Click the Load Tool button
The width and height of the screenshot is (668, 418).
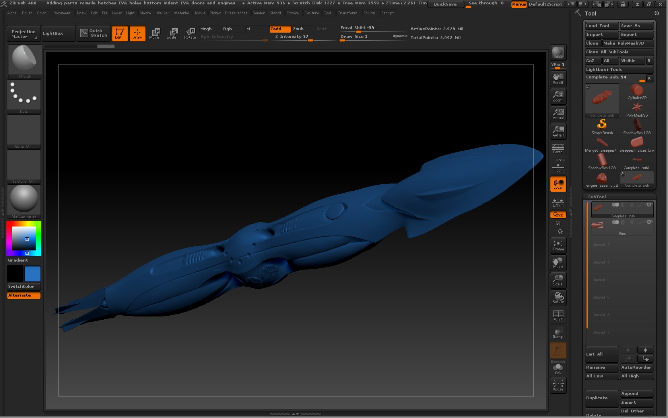602,25
